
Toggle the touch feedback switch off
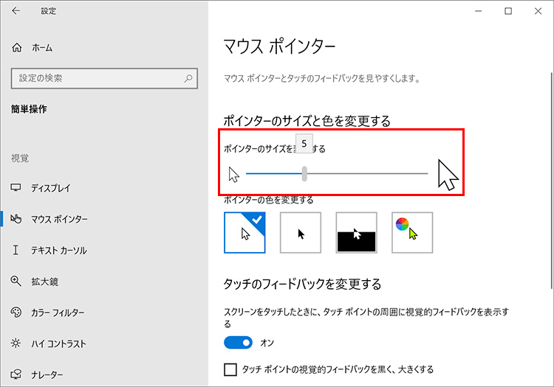click(x=239, y=343)
